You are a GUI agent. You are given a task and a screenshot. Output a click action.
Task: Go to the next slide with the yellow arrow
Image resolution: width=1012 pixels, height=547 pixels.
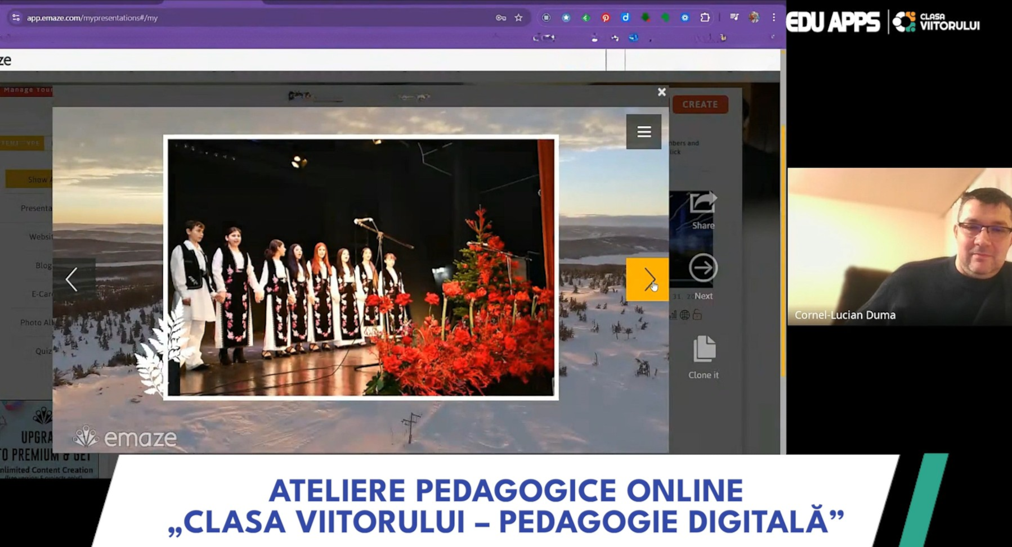tap(647, 279)
